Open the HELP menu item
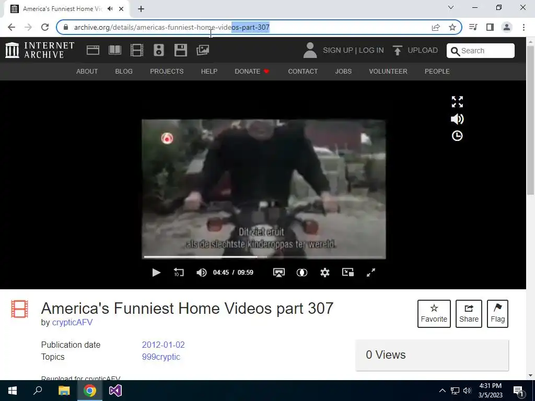Viewport: 535px width, 401px height. [x=209, y=71]
